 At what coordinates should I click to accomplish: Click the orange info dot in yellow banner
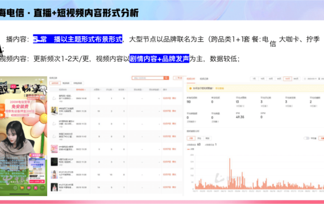(190, 88)
